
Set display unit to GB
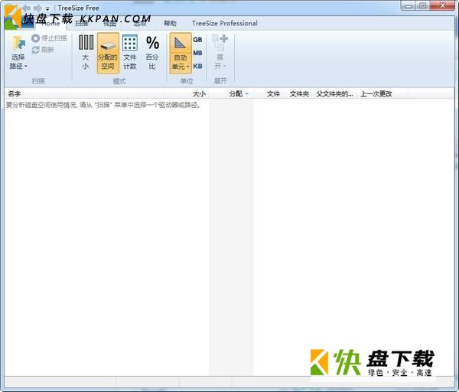(x=197, y=40)
